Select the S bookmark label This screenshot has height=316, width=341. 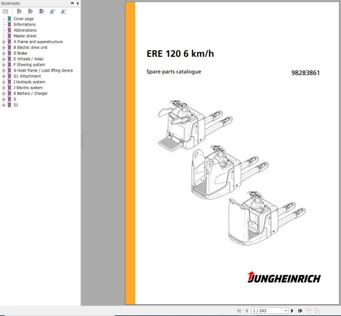[x=15, y=99]
